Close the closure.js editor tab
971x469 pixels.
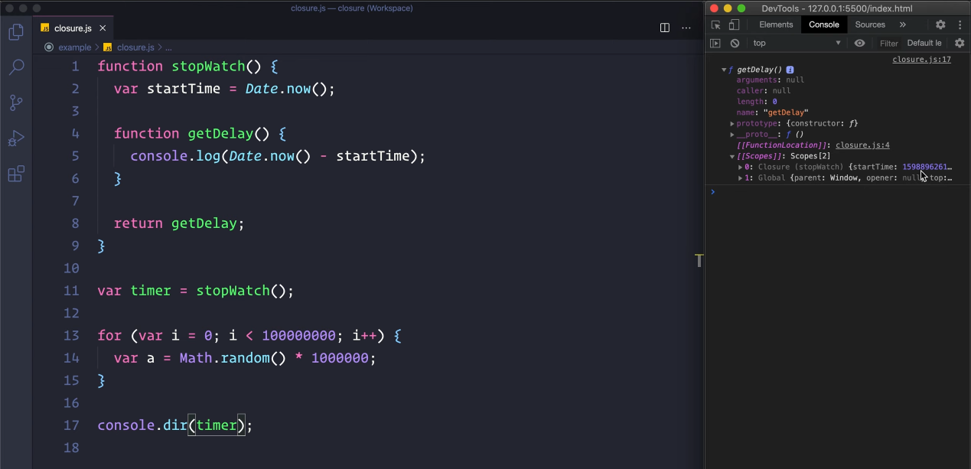click(103, 28)
